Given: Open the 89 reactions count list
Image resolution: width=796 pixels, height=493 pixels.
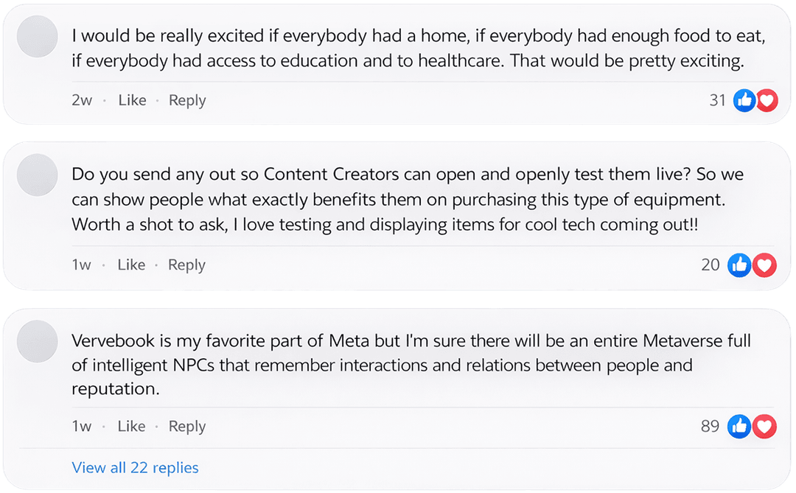Looking at the screenshot, I should 711,426.
